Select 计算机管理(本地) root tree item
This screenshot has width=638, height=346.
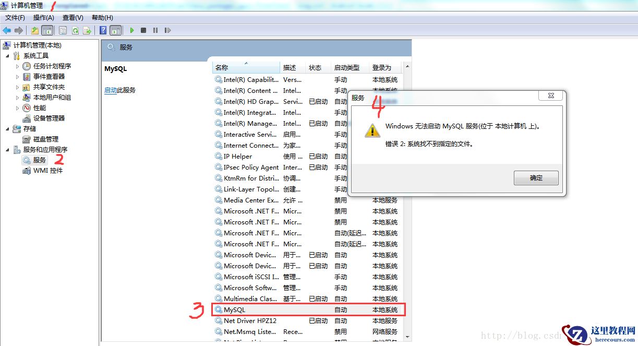click(37, 45)
